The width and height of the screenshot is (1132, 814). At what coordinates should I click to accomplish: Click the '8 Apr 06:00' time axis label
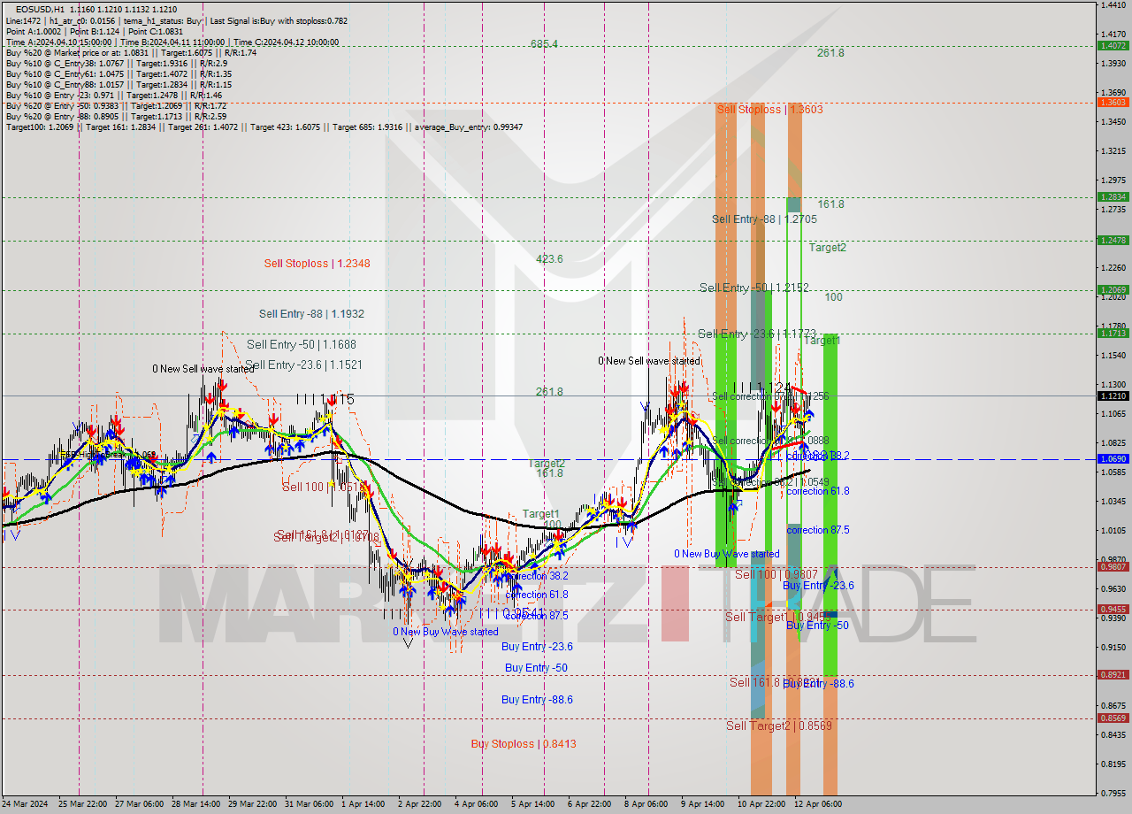tap(646, 804)
